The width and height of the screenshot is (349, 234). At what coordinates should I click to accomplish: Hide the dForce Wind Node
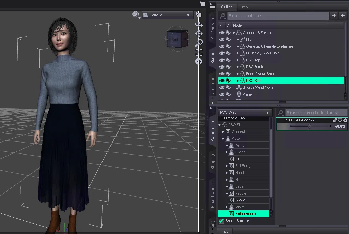click(222, 87)
